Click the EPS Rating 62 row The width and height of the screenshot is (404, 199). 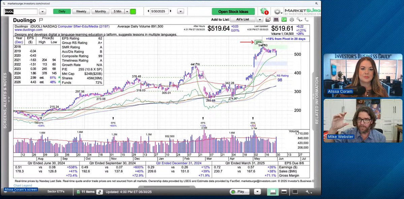click(82, 39)
